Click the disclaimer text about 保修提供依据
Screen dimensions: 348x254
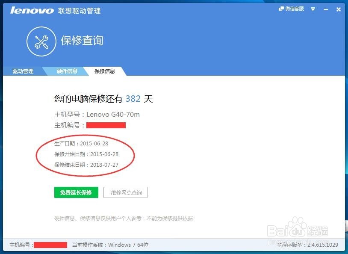click(x=124, y=219)
